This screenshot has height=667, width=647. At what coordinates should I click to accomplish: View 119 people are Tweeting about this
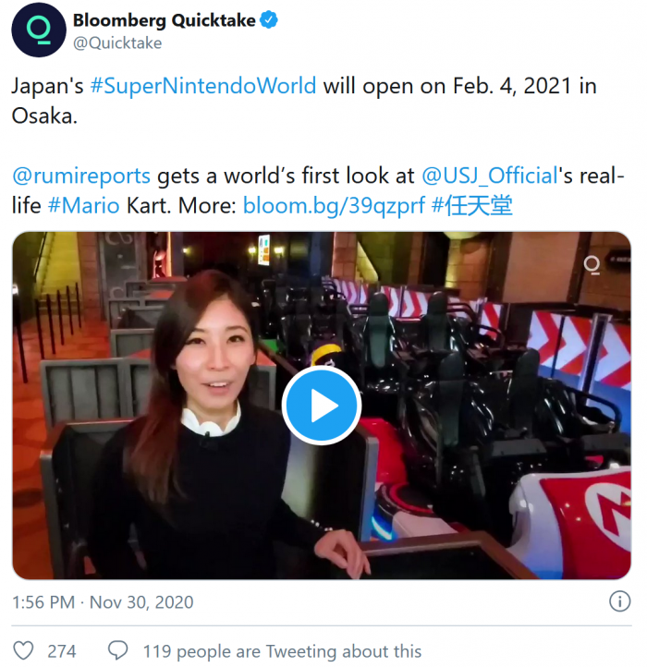pyautogui.click(x=282, y=651)
